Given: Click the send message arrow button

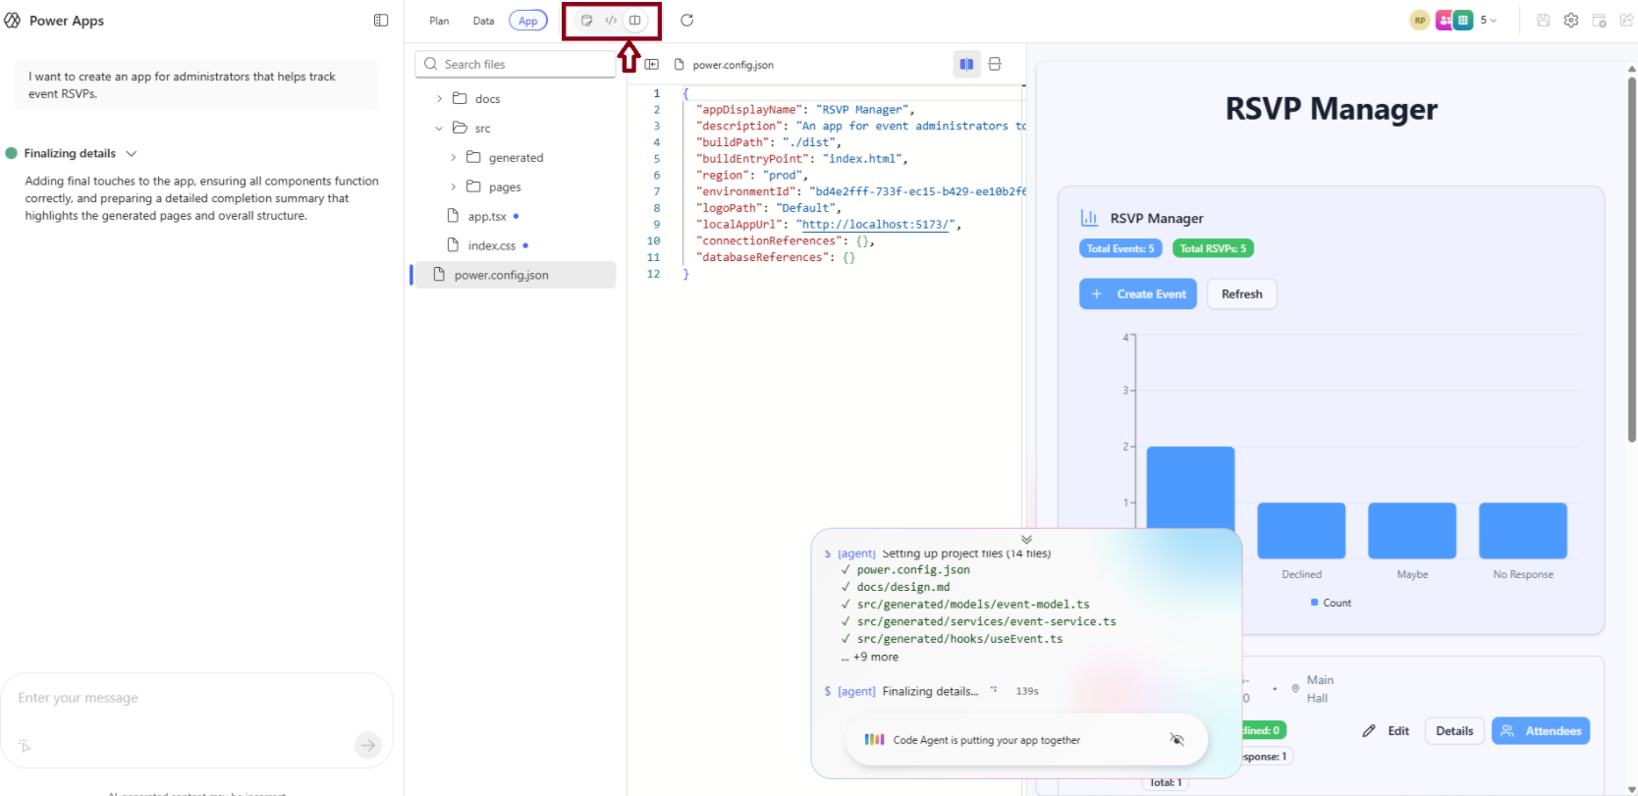Looking at the screenshot, I should tap(367, 745).
